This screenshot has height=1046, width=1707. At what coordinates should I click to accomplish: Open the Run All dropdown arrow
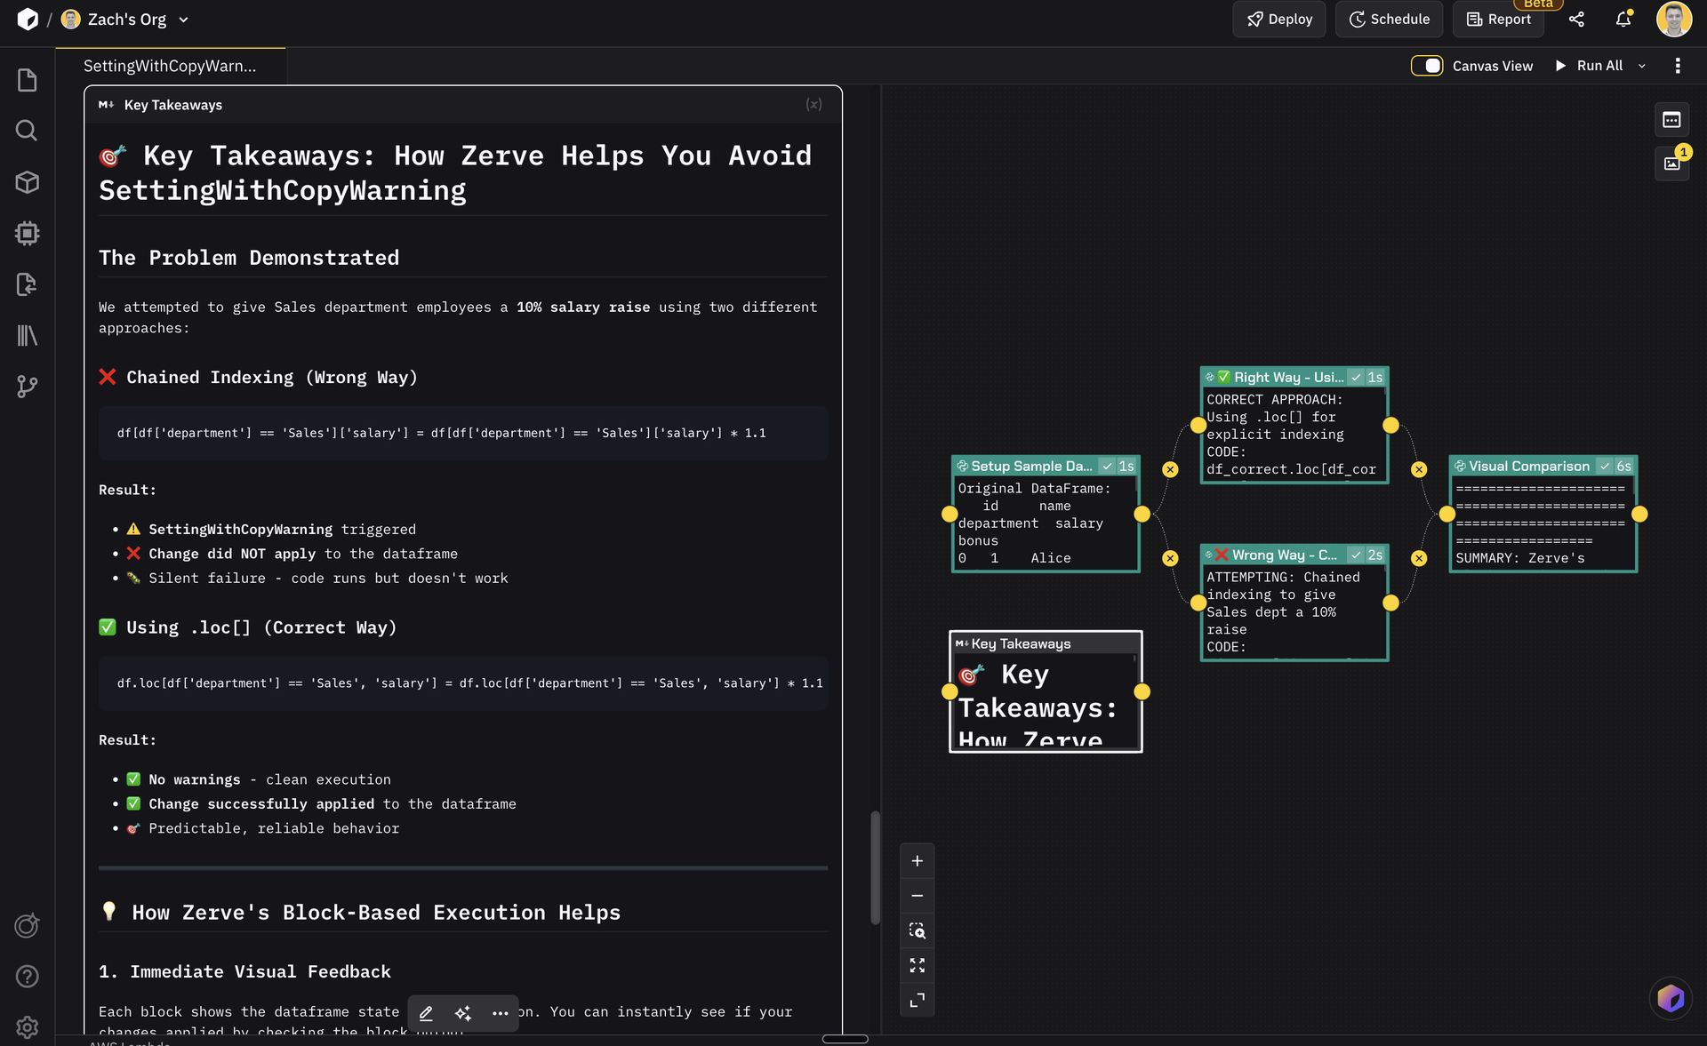tap(1642, 66)
